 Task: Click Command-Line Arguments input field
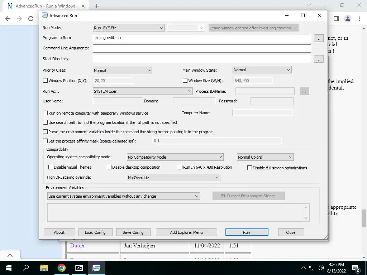(x=202, y=49)
